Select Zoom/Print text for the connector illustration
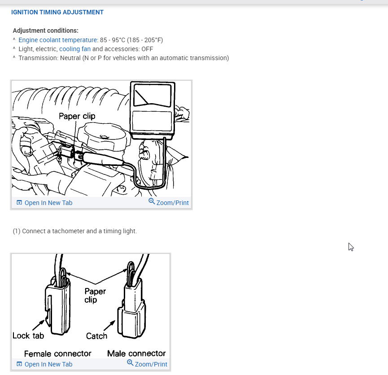Viewport: 388px width, 375px height. [x=151, y=364]
